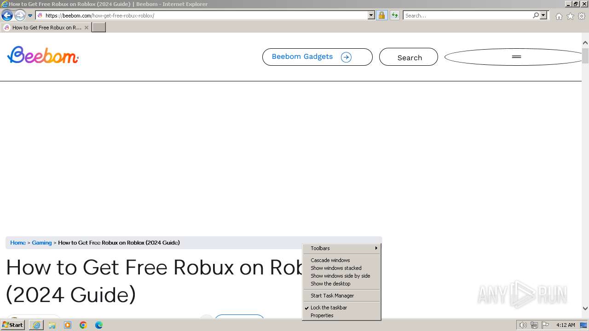The height and width of the screenshot is (331, 589).
Task: Select Show the desktop option
Action: (x=342, y=284)
